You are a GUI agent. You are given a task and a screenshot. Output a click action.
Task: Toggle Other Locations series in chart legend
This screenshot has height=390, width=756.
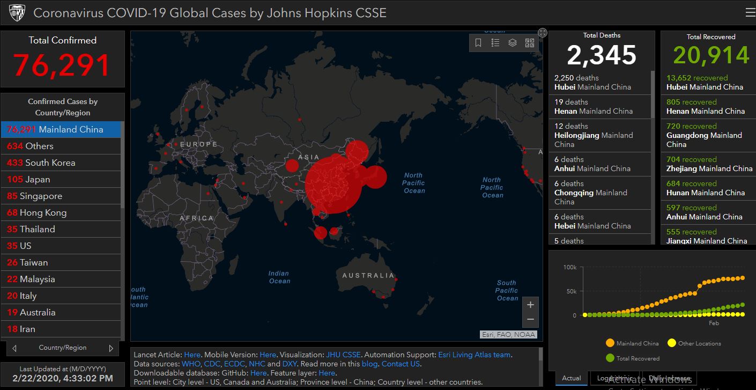[694, 343]
